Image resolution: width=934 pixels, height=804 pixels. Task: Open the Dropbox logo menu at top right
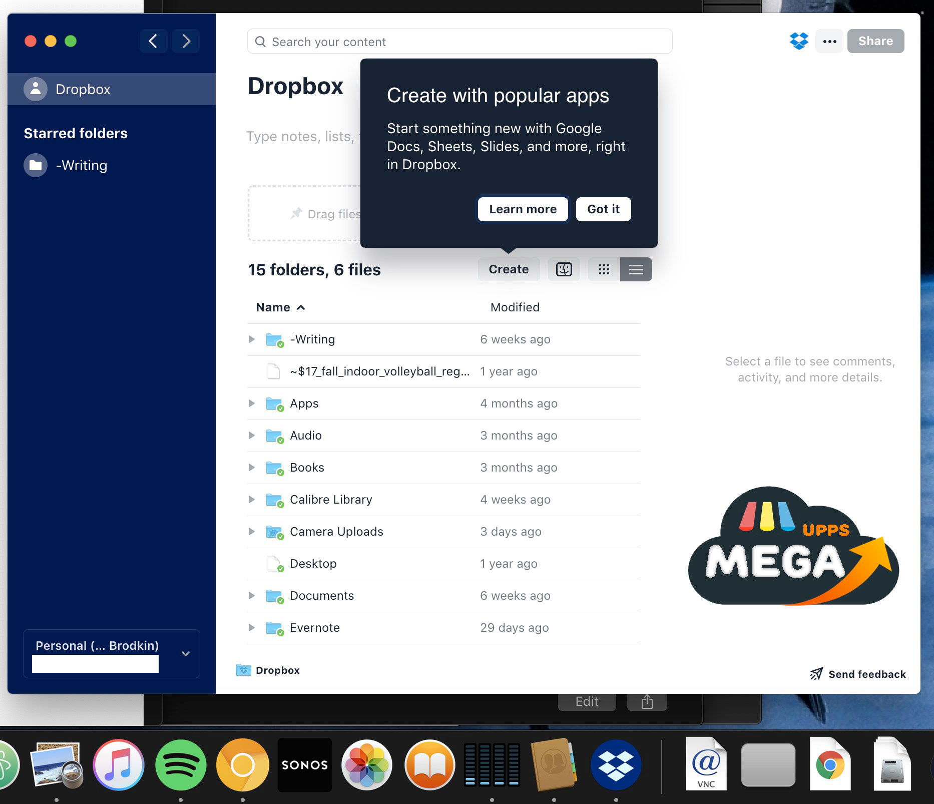[799, 41]
